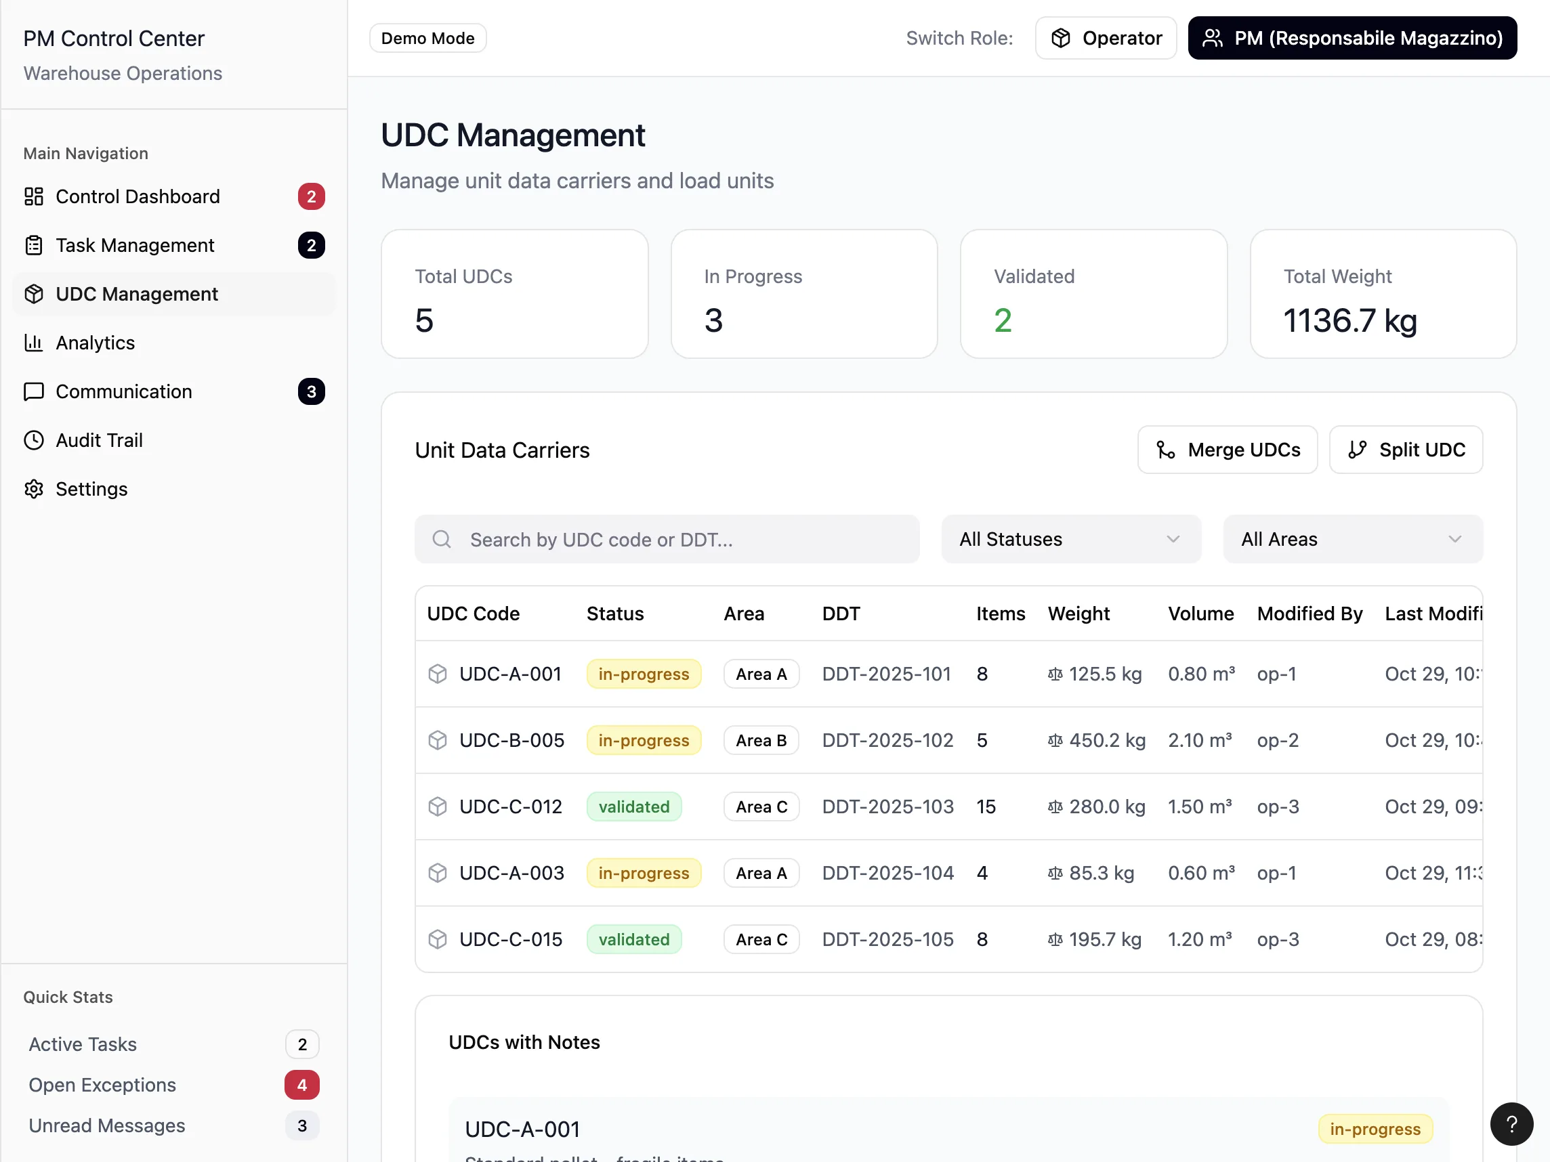Click UDC-A-001 in UDCs with Notes
1550x1162 pixels.
coord(523,1129)
